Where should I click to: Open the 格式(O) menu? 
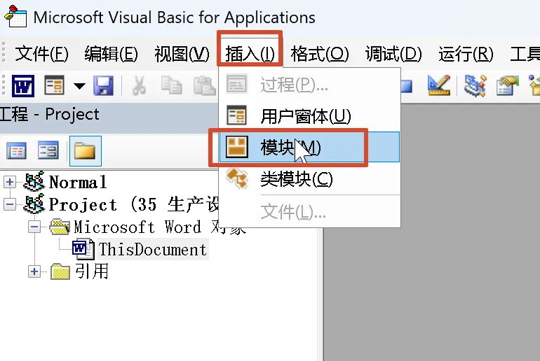pyautogui.click(x=319, y=54)
